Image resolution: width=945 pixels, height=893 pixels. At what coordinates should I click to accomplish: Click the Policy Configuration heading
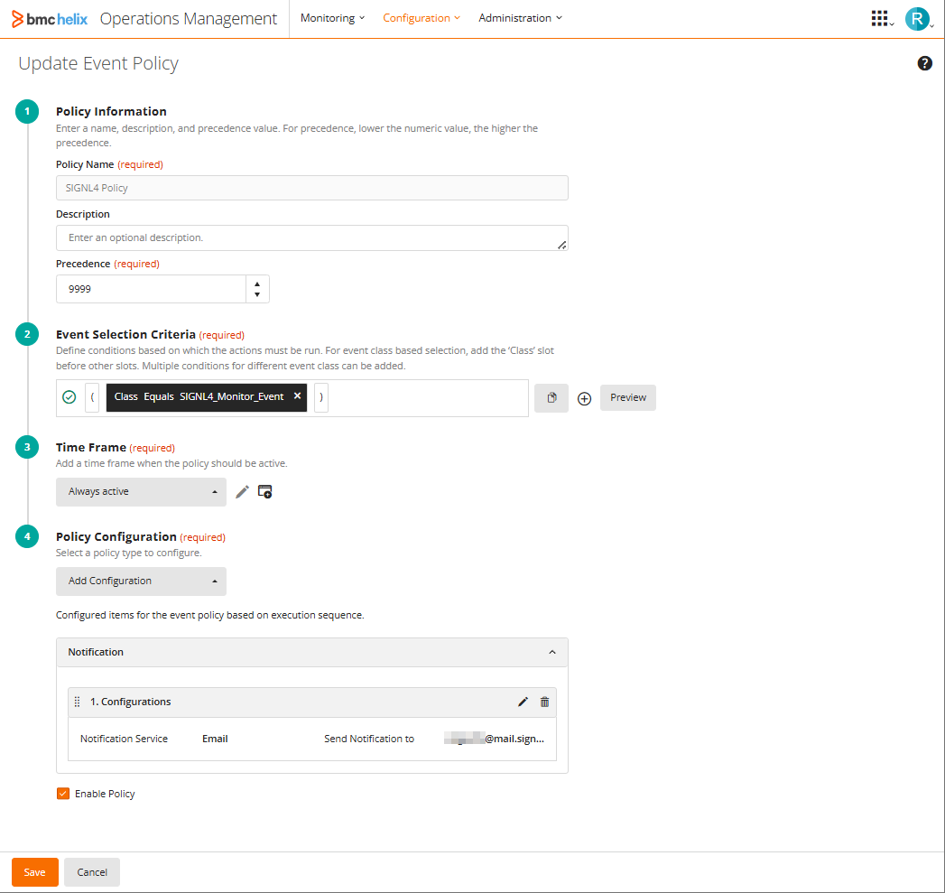point(116,536)
